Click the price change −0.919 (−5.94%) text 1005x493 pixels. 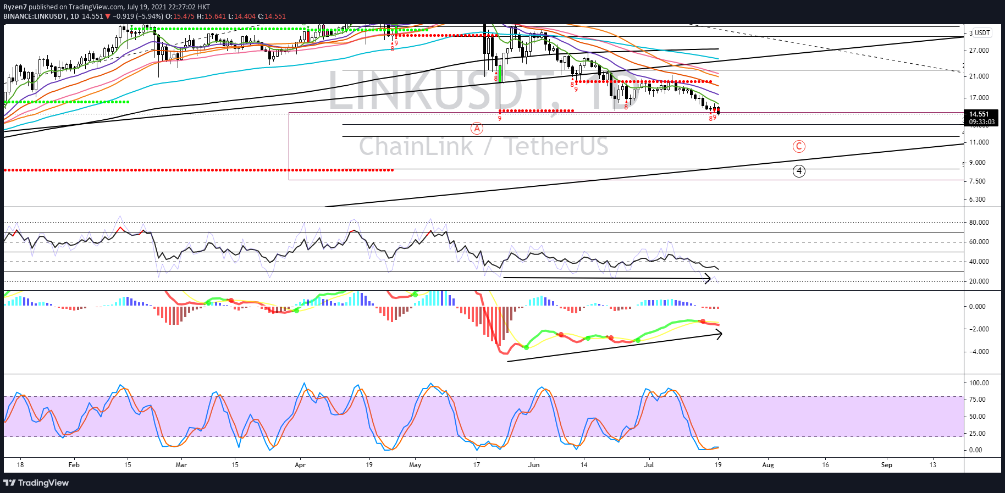point(138,16)
